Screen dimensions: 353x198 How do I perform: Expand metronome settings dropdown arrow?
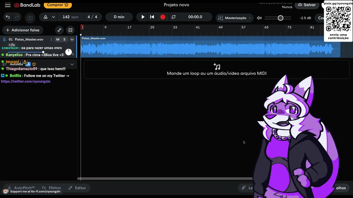click(x=54, y=17)
